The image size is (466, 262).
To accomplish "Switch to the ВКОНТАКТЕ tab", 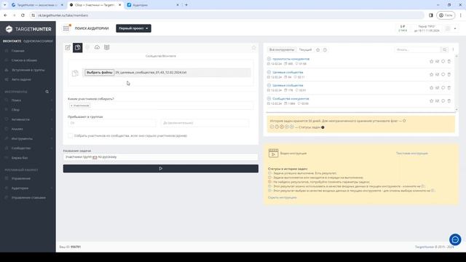I will pos(12,41).
